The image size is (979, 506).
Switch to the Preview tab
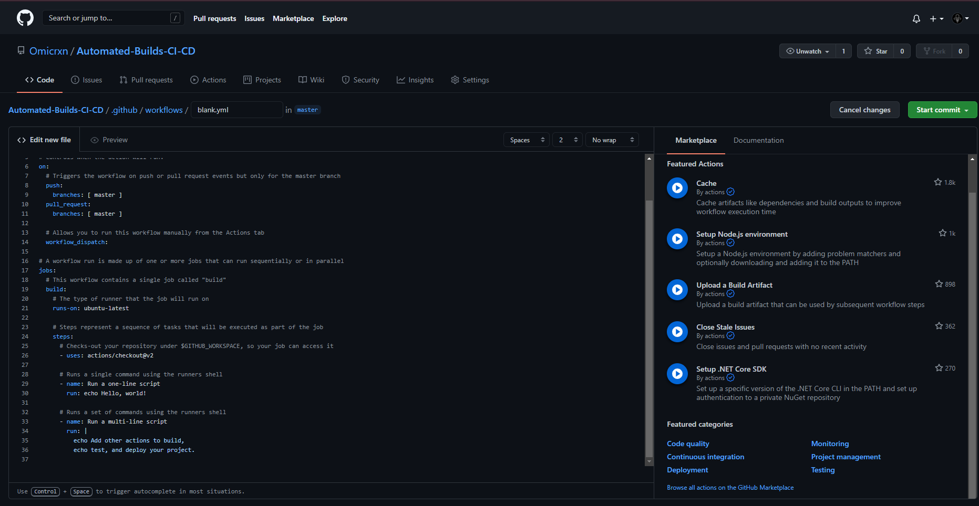(x=109, y=140)
